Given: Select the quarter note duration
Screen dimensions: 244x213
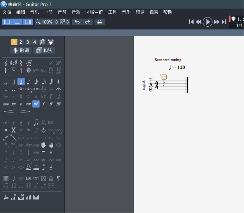Looking at the screenshot, I should [x=21, y=82].
